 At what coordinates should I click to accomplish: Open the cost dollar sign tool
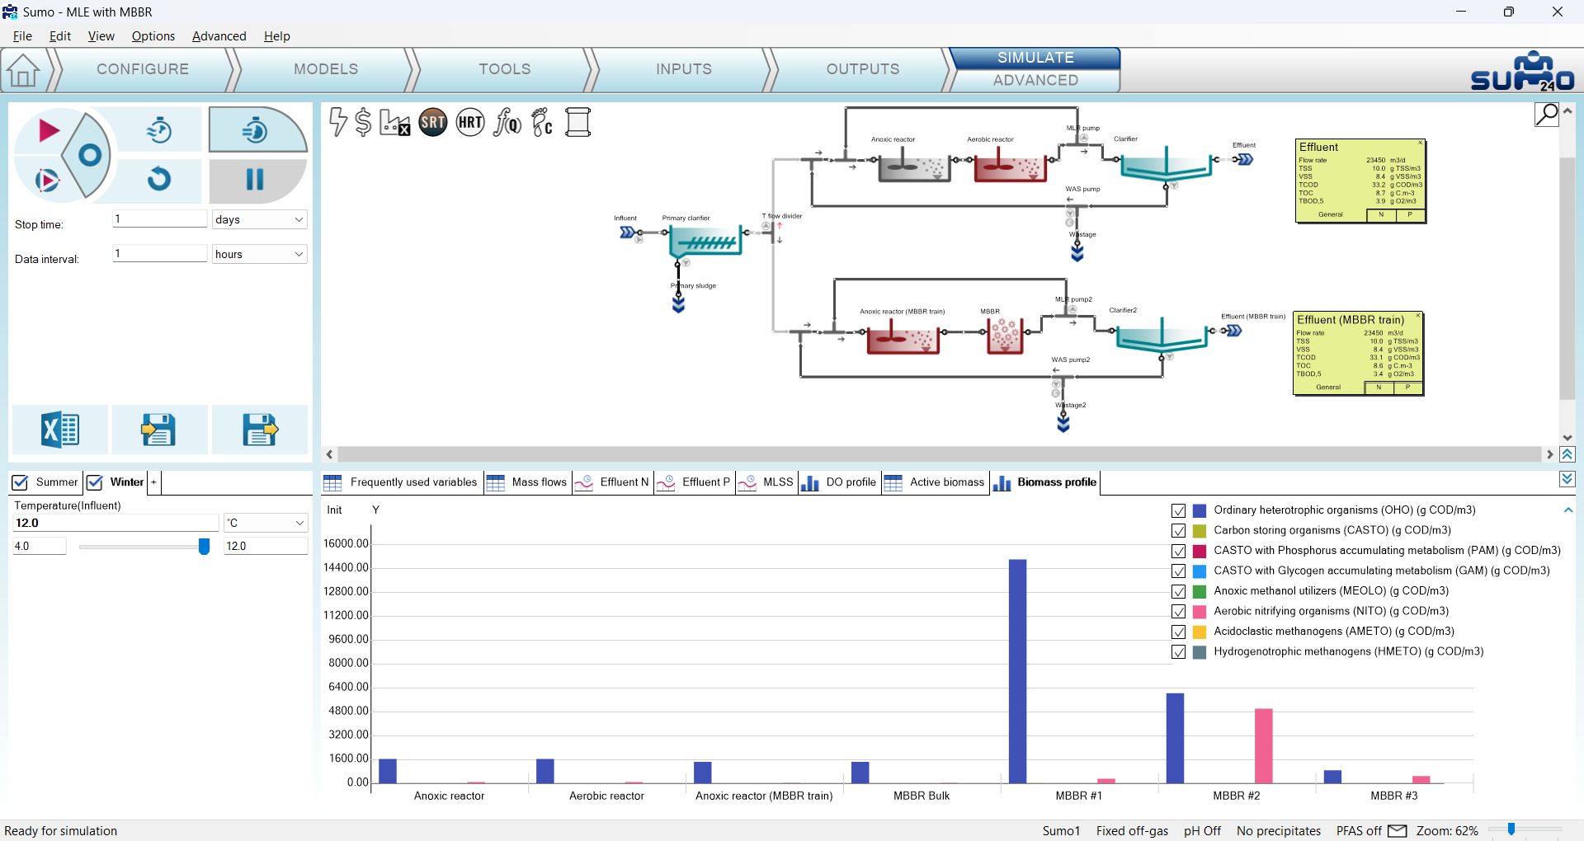click(x=363, y=122)
